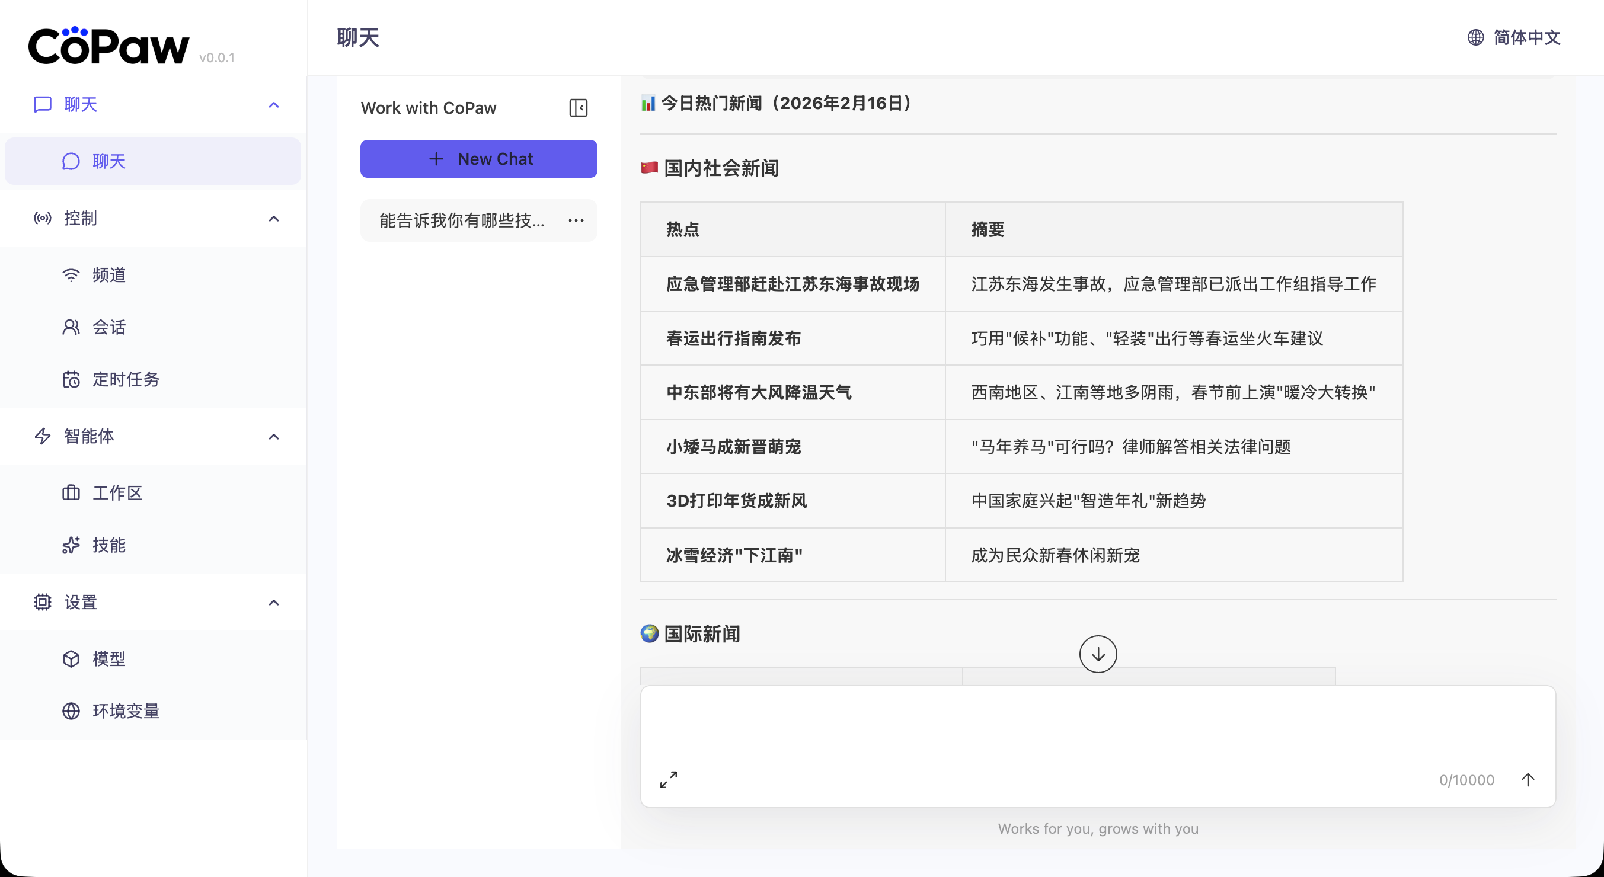Click the send message arrow icon
1604x877 pixels.
coord(1528,779)
